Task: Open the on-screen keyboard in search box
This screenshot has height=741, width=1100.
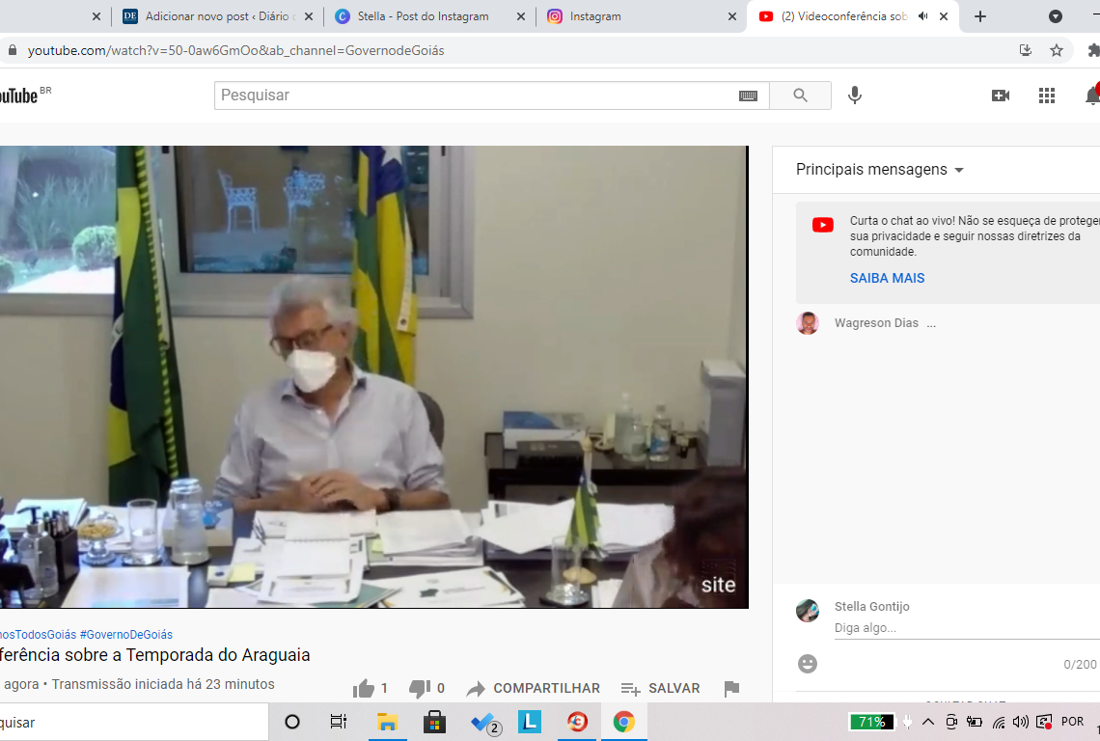Action: (x=748, y=96)
